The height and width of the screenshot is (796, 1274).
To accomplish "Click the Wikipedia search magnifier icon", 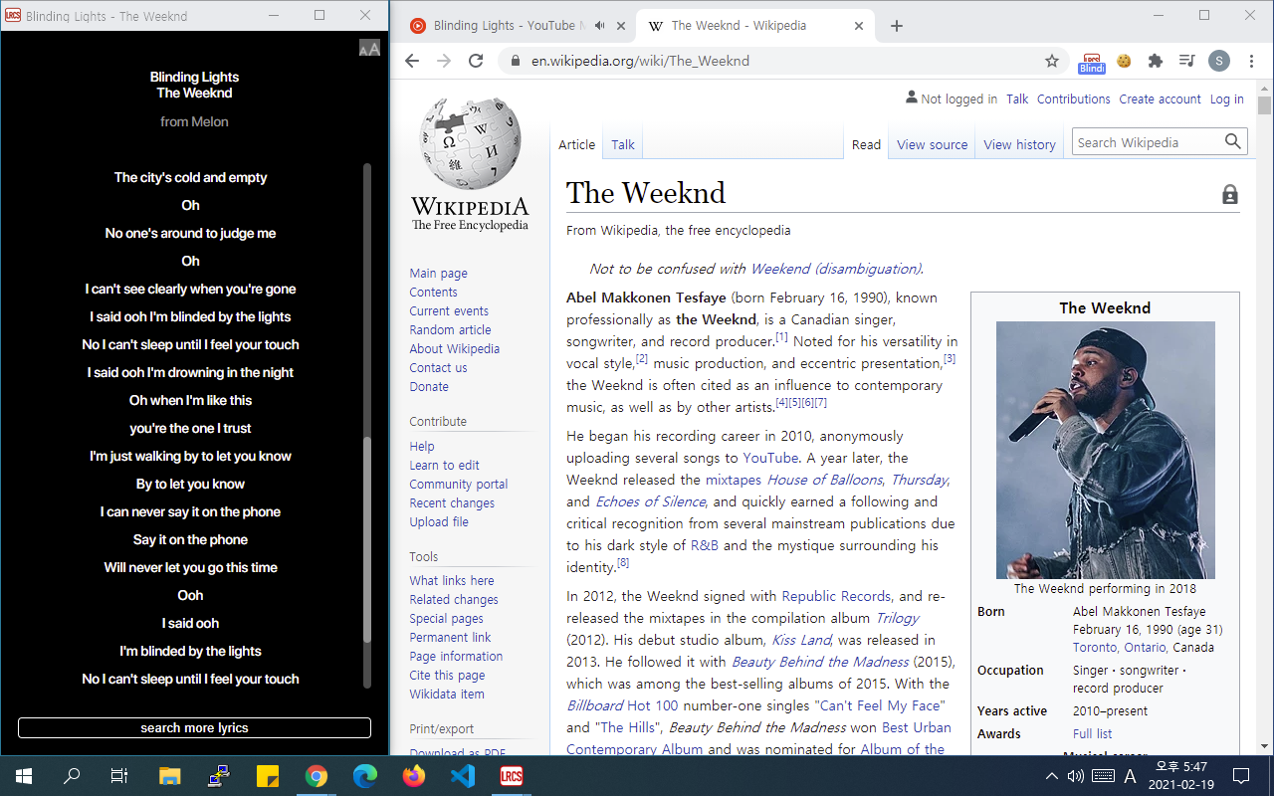I will click(1233, 142).
